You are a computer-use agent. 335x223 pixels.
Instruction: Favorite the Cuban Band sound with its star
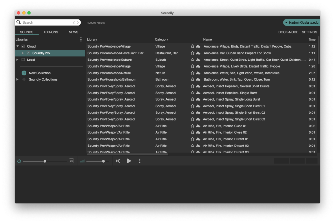coord(193,53)
